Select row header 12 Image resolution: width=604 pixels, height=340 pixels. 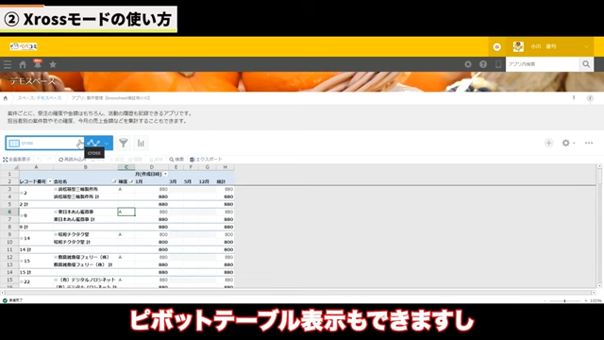9,257
